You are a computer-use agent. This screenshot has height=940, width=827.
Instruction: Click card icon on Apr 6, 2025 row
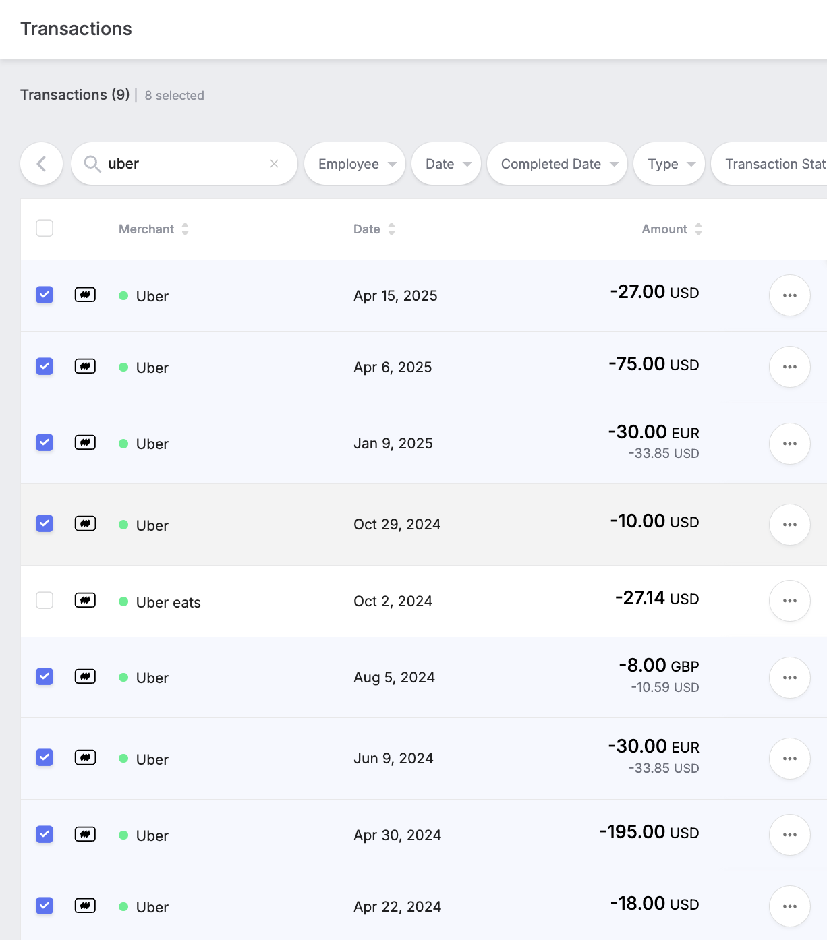85,367
